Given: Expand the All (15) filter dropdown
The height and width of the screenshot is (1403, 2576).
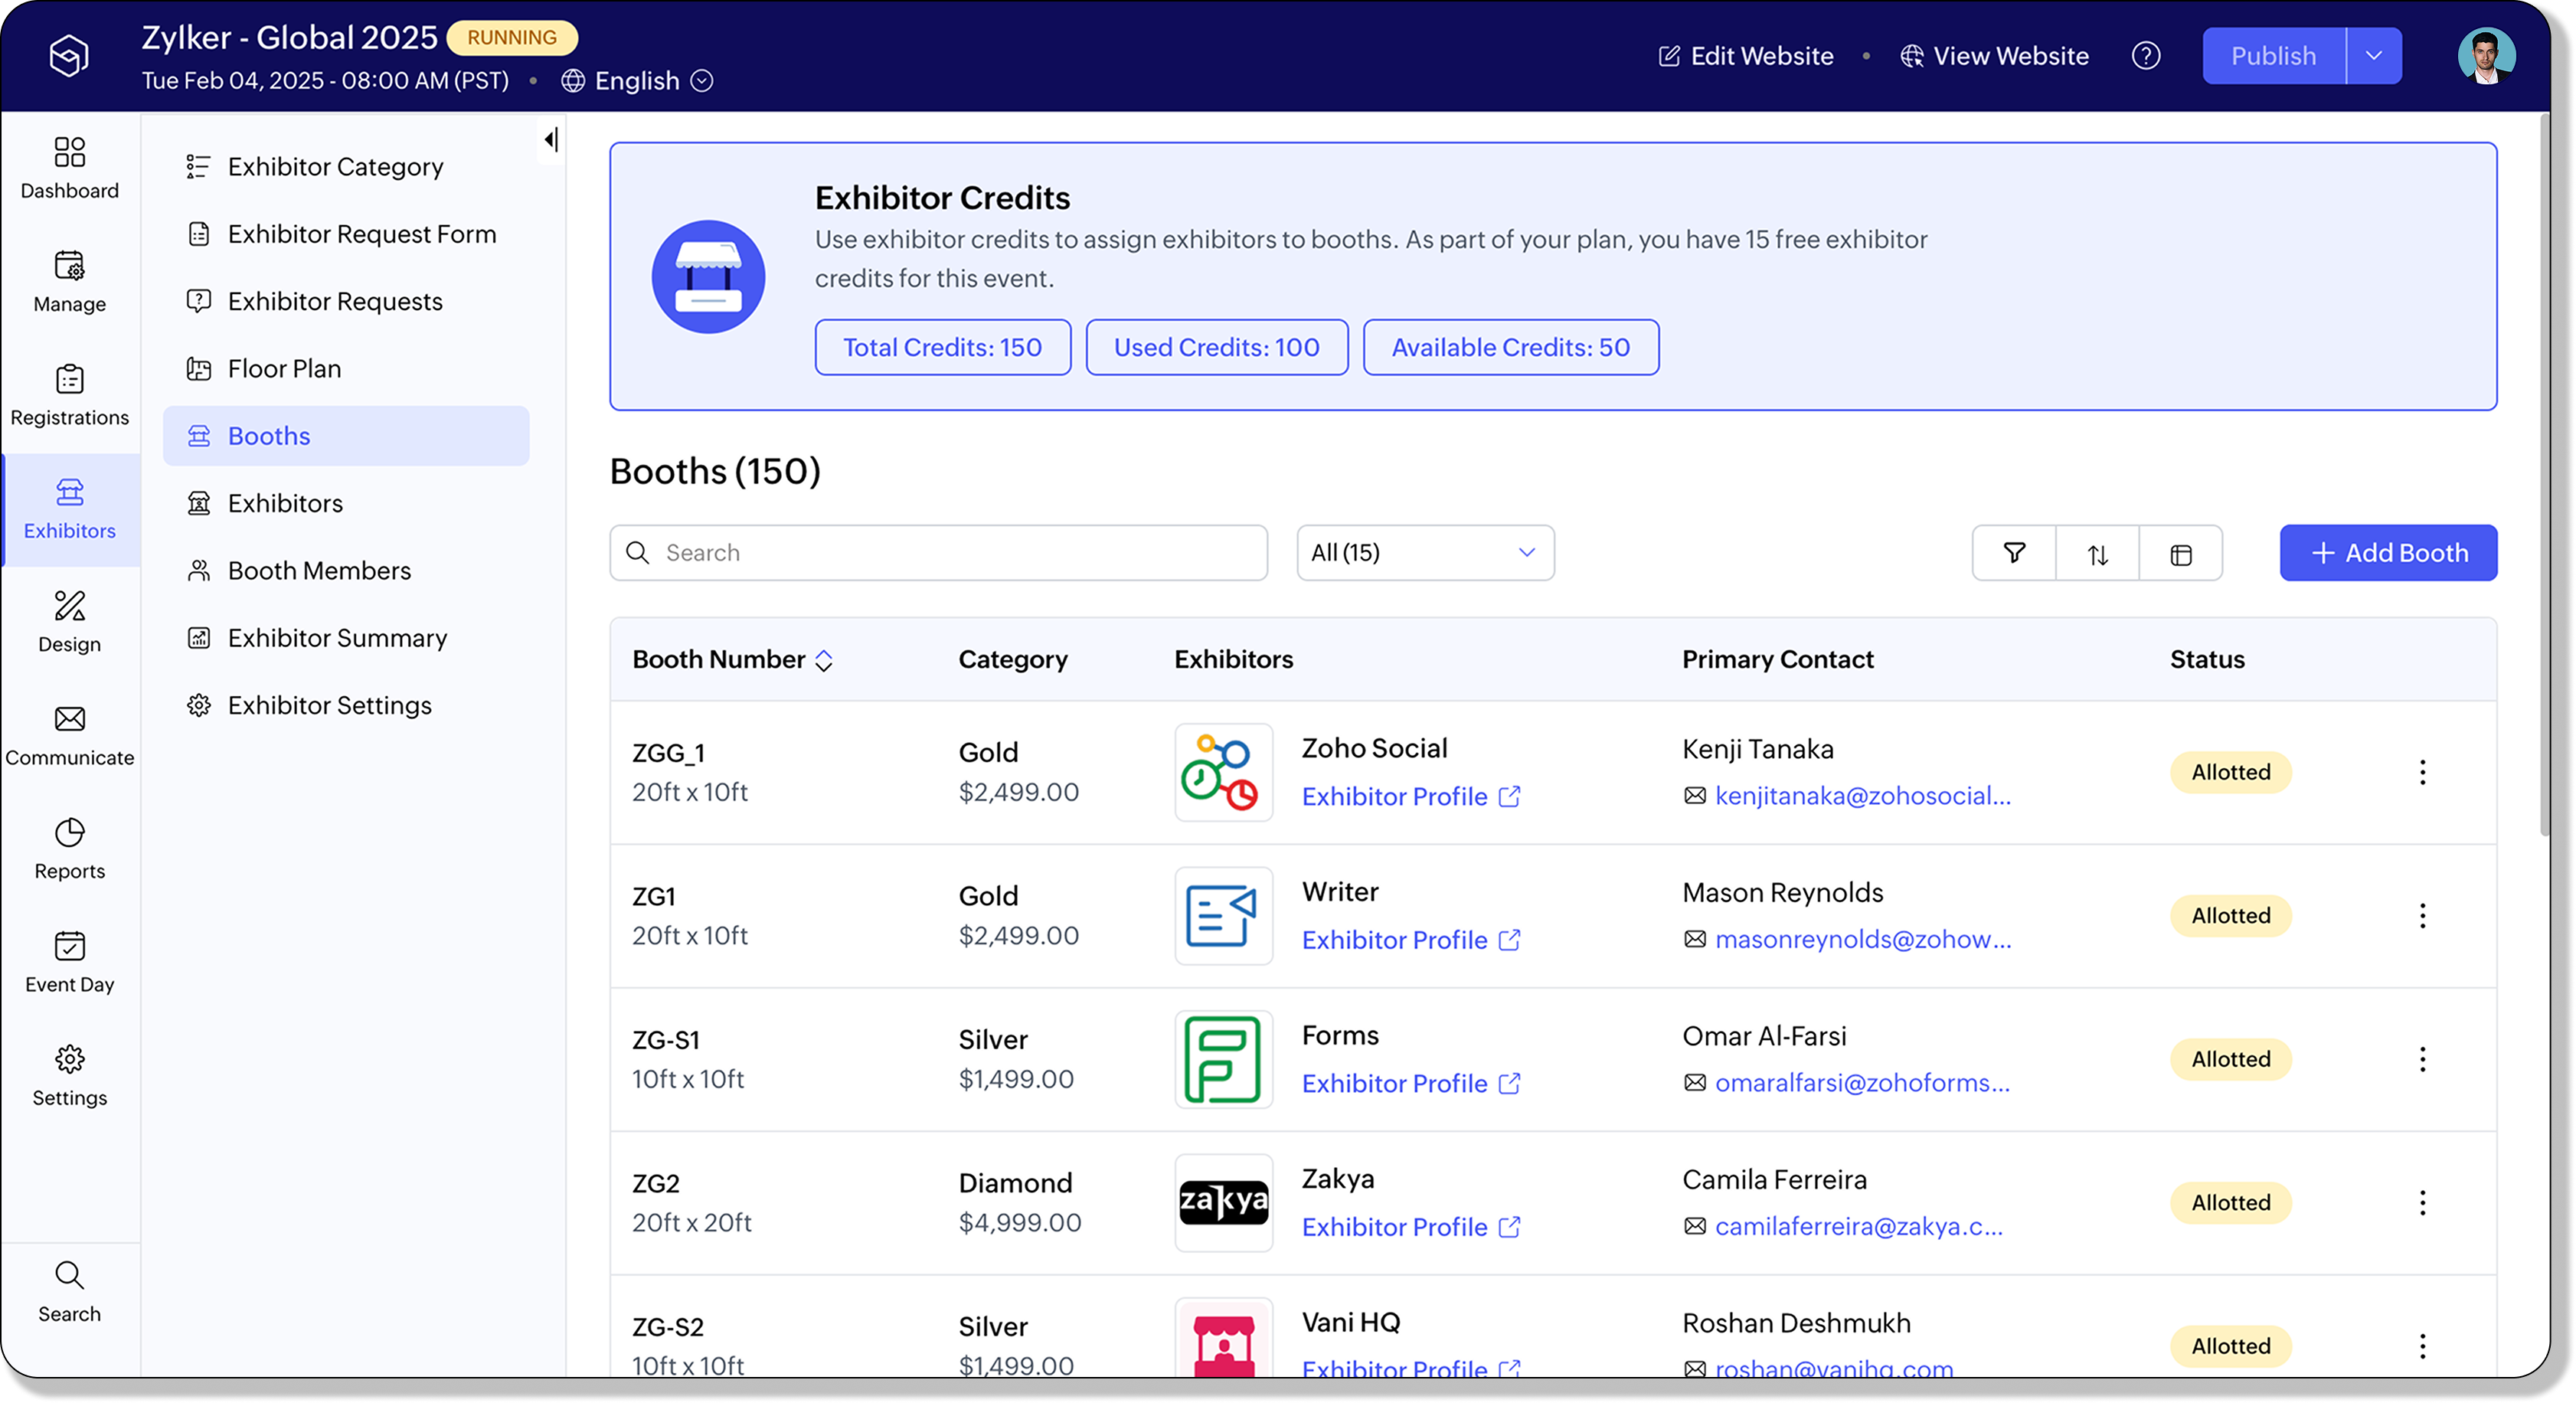Looking at the screenshot, I should (x=1425, y=553).
